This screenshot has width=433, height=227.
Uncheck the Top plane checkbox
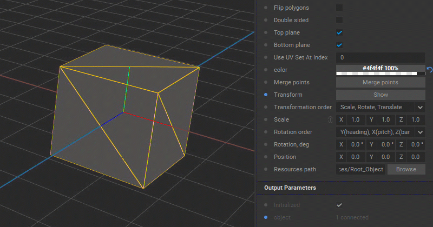(x=339, y=32)
